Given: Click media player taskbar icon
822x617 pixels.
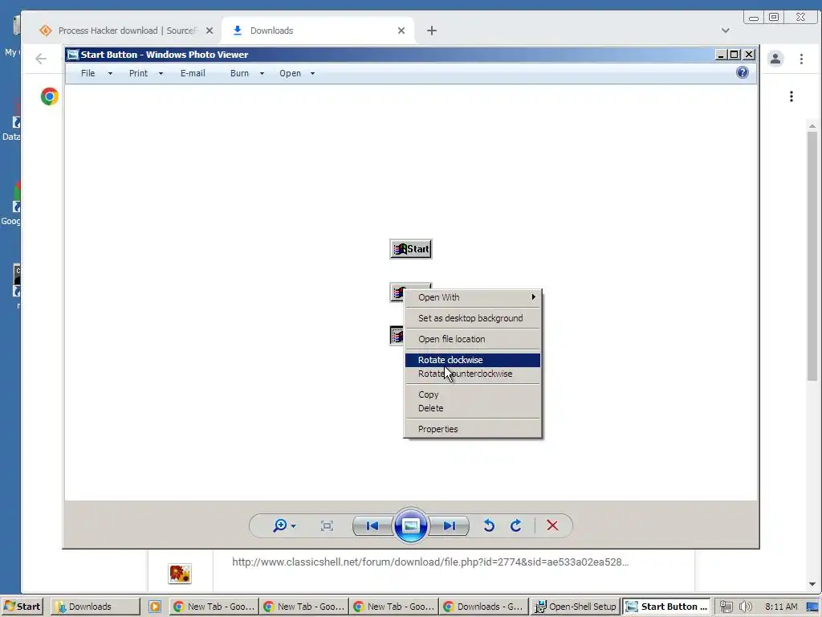Looking at the screenshot, I should coord(155,607).
